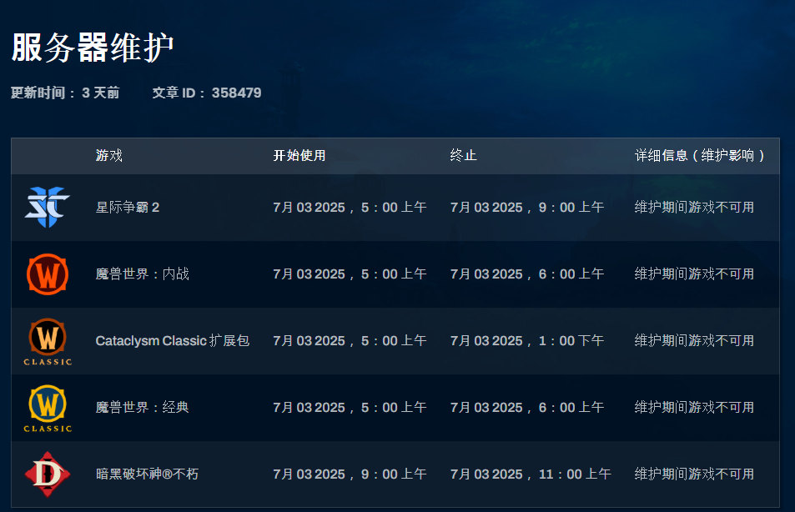The width and height of the screenshot is (795, 512).
Task: Click the Cataclysm Classic W icon
Action: (48, 341)
